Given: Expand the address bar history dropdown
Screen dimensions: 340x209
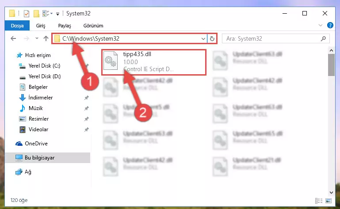Looking at the screenshot, I should click(x=203, y=39).
